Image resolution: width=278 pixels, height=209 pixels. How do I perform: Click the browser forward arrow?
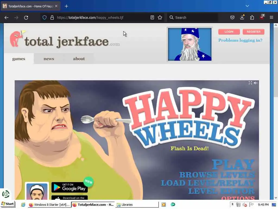point(16,17)
